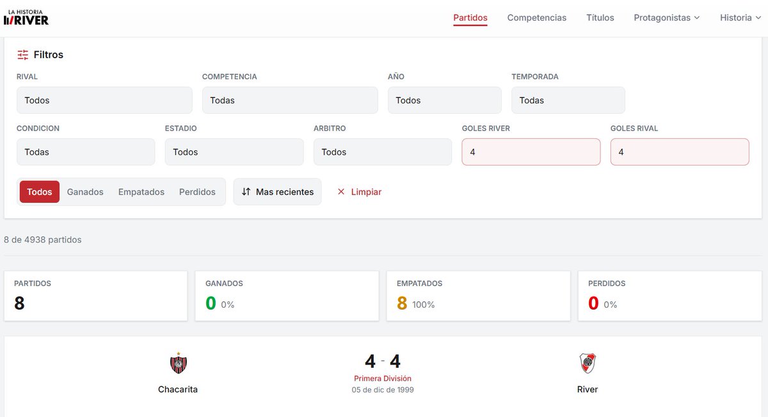
Task: Expand the Protagonistas menu chevron
Action: click(x=697, y=18)
